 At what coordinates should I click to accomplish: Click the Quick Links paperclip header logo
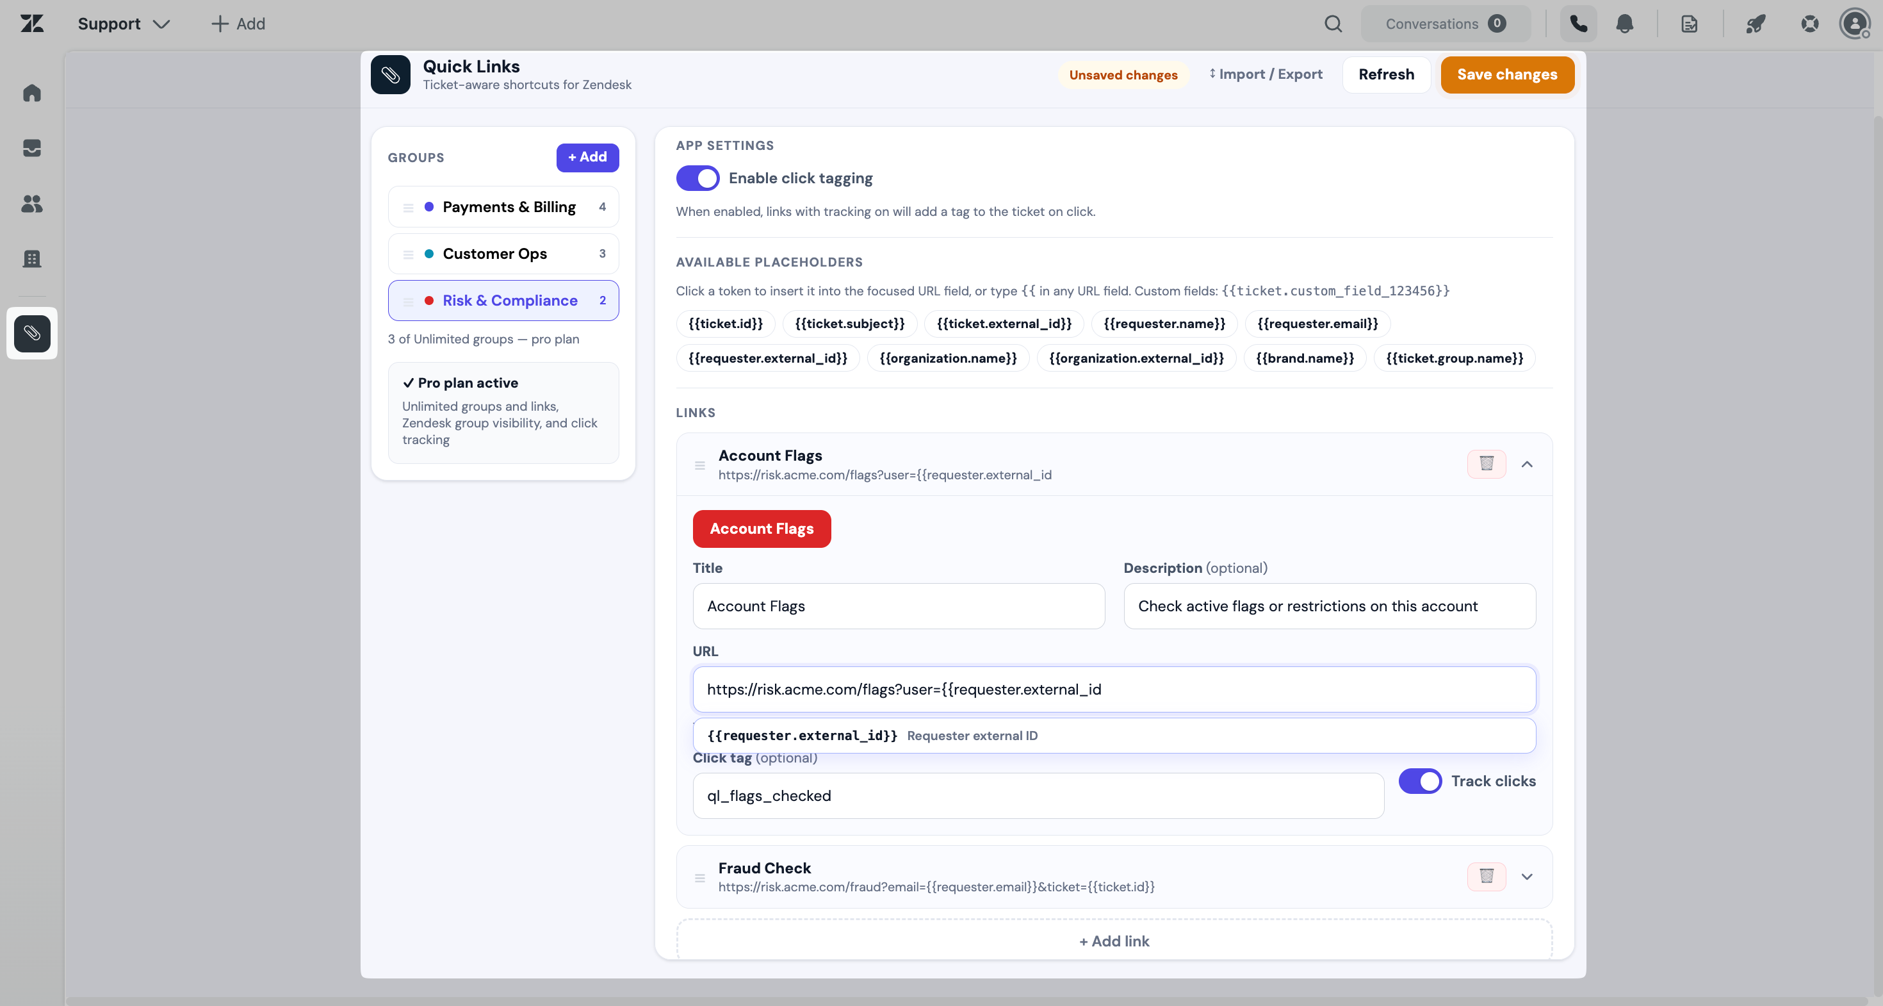coord(390,74)
